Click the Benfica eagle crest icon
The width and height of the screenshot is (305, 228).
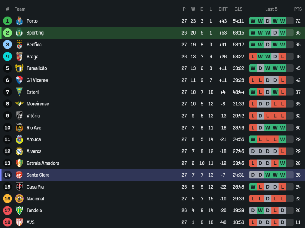19,45
